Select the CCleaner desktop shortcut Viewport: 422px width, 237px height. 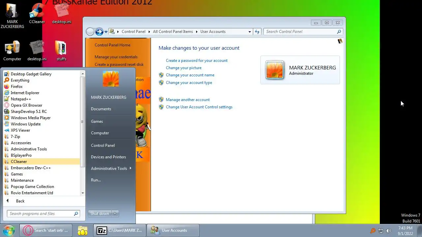click(37, 14)
